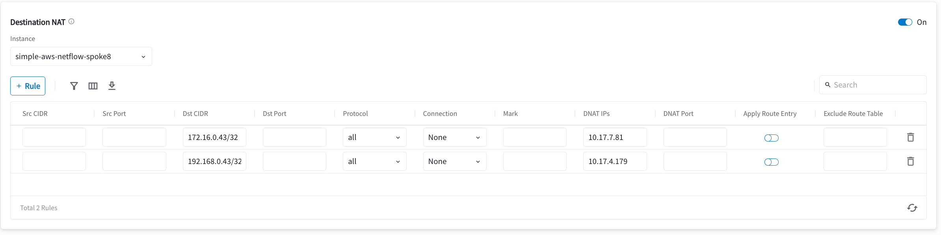Delete the 172.16.0.43/32 rule via its trash icon
Image resolution: width=941 pixels, height=235 pixels.
click(x=911, y=137)
